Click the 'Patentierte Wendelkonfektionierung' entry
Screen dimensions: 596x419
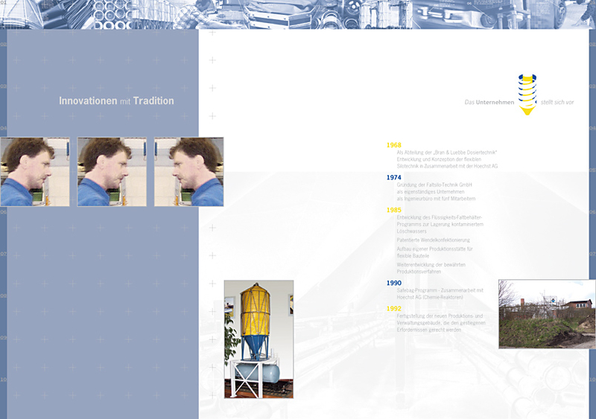(433, 240)
